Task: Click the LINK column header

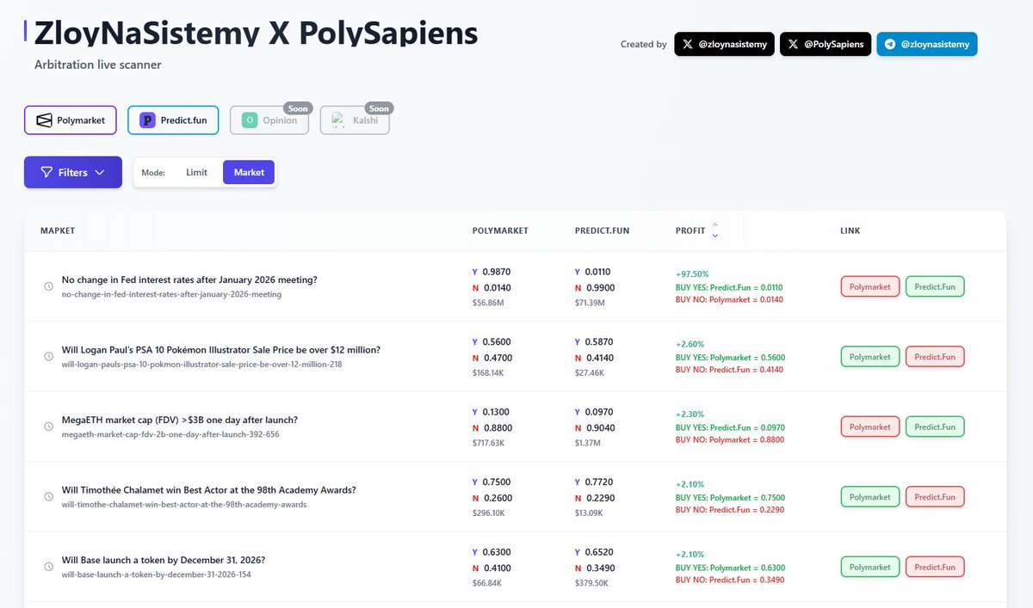Action: 851,230
